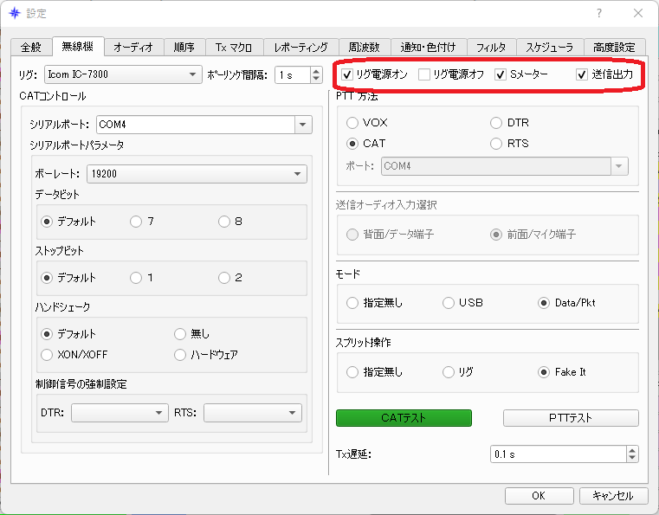The width and height of the screenshot is (659, 515).
Task: Click the green CATテスト button
Action: click(x=404, y=418)
